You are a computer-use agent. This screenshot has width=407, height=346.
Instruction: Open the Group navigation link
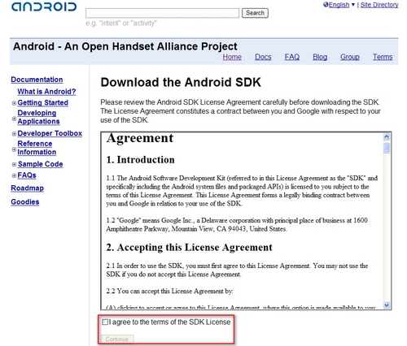(x=350, y=57)
